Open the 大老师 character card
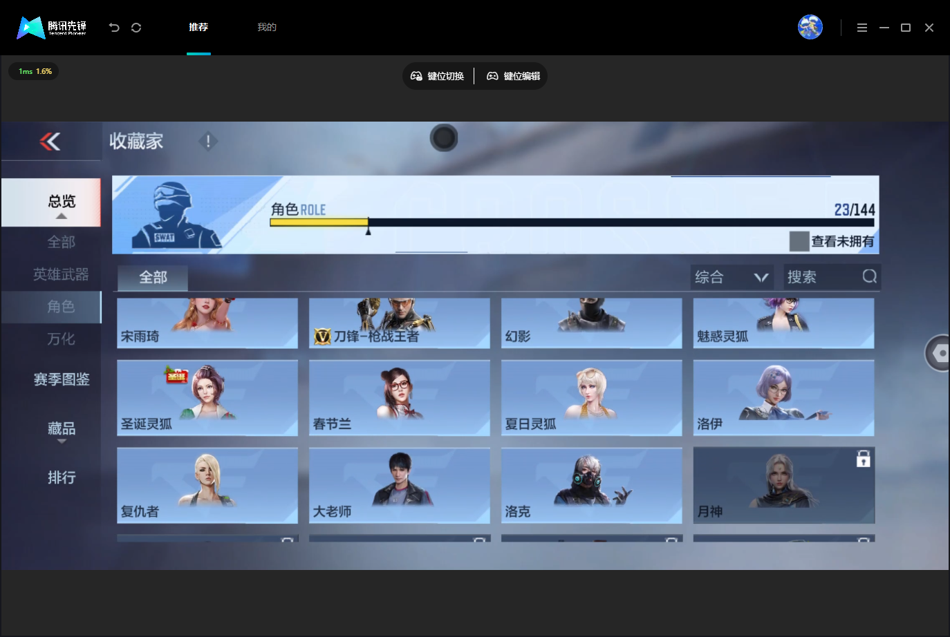The height and width of the screenshot is (637, 950). point(400,486)
